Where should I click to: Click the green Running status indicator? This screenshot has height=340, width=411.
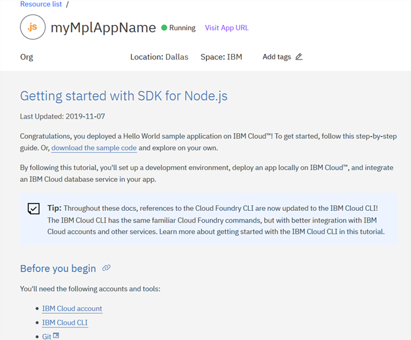164,28
